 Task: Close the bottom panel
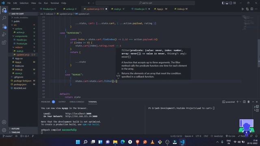[257, 102]
